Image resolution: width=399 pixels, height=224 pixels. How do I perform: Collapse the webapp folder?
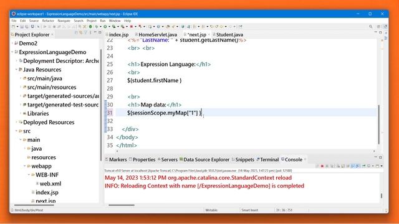pyautogui.click(x=25, y=166)
